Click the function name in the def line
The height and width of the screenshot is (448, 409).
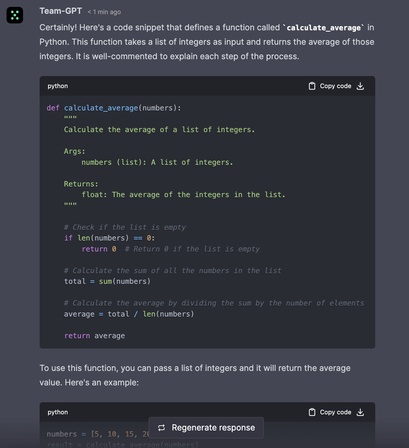click(101, 108)
